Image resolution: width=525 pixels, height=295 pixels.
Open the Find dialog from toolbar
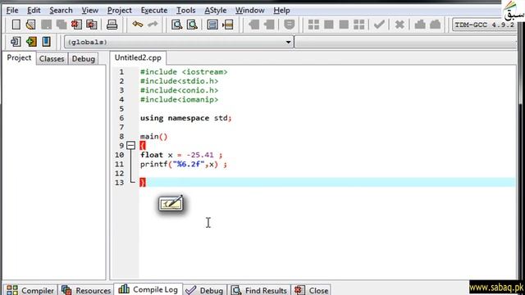click(177, 25)
